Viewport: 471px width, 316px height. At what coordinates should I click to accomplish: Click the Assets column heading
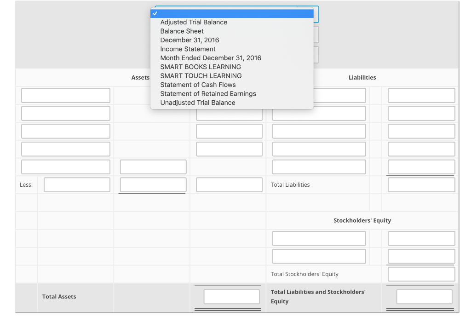[140, 77]
